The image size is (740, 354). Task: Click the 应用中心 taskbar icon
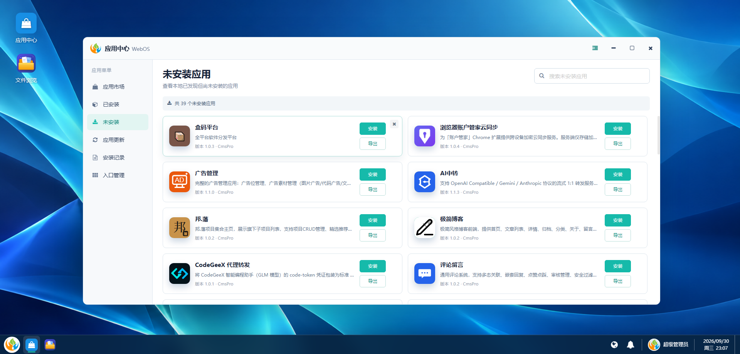pos(32,344)
